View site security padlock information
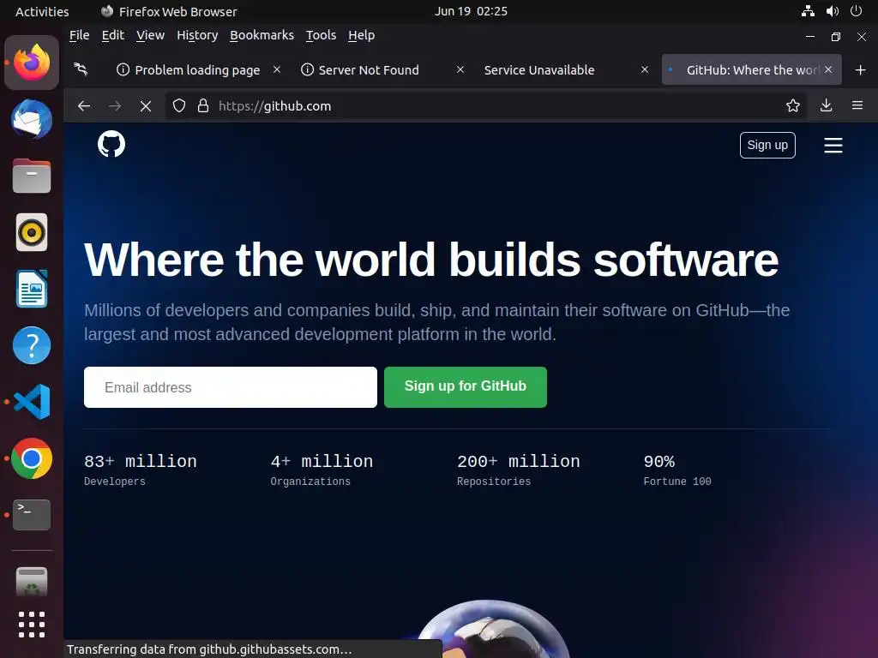This screenshot has height=658, width=878. [203, 105]
